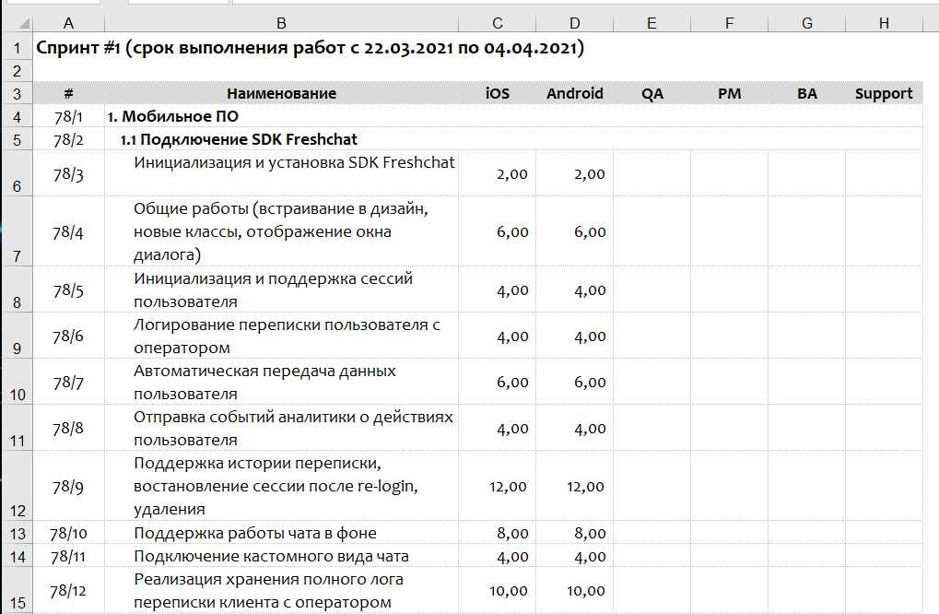
Task: Click the "Наименование" header cell
Action: point(281,93)
